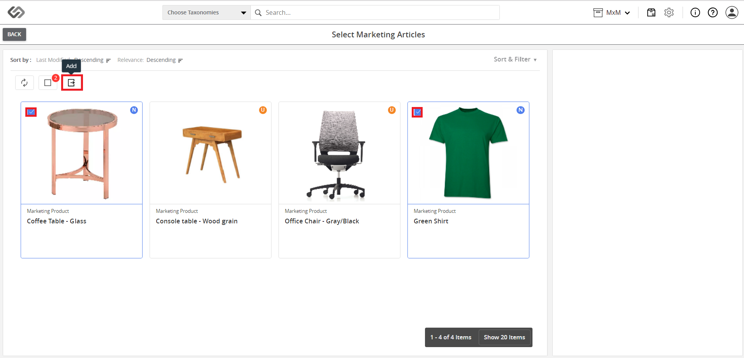Click the app logo icon
This screenshot has width=744, height=358.
[x=16, y=12]
